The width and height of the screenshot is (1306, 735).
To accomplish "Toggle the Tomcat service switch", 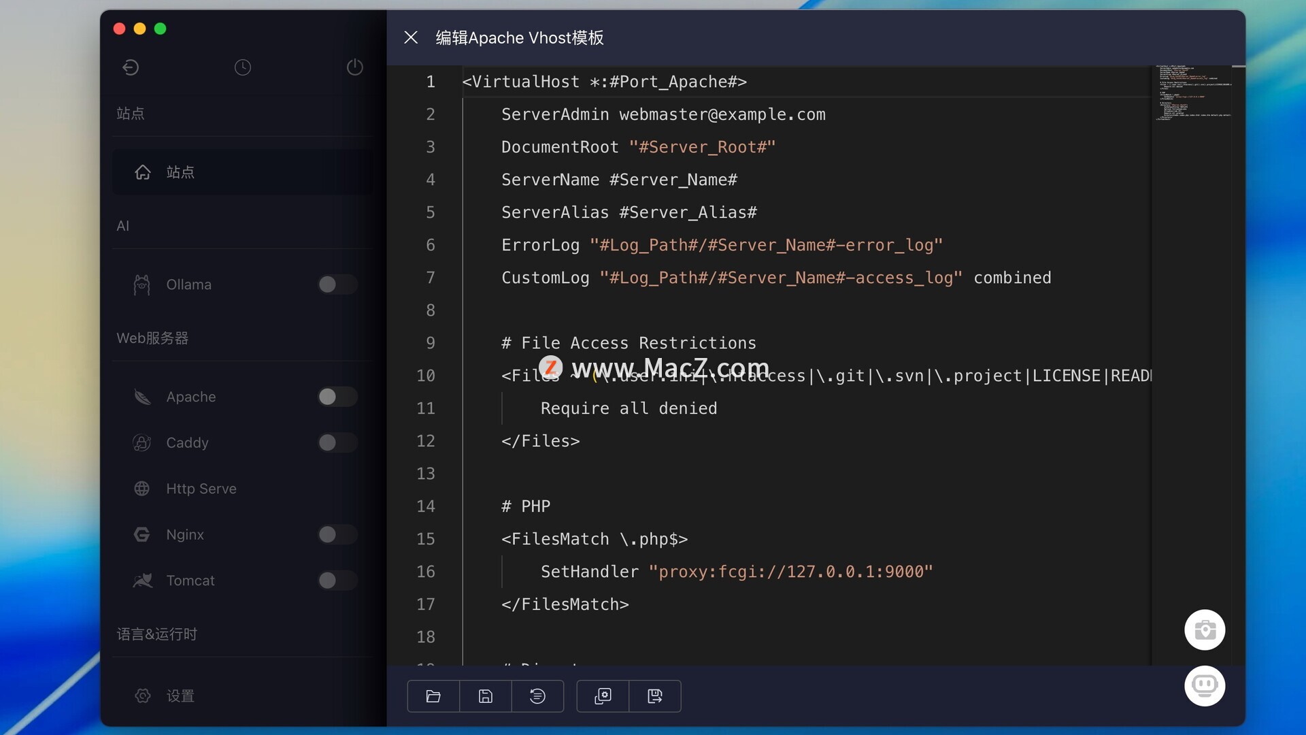I will tap(337, 581).
